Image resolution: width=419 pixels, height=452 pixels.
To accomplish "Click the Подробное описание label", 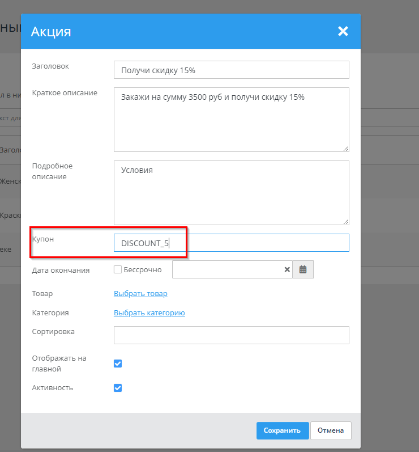I will click(x=52, y=171).
